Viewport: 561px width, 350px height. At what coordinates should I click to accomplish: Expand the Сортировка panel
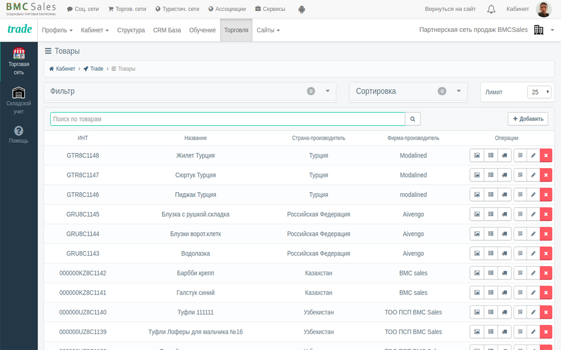(458, 91)
